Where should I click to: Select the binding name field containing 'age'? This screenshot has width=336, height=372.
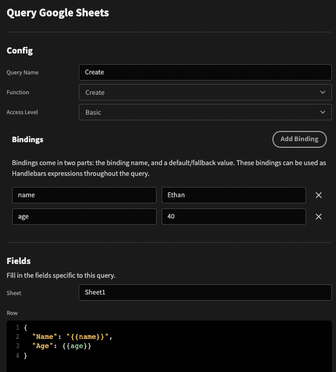[84, 217]
